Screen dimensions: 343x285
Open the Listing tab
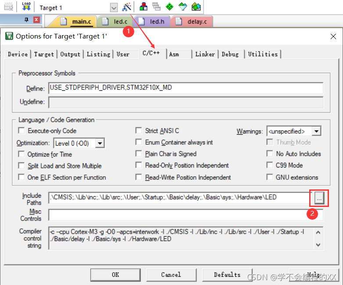(98, 54)
